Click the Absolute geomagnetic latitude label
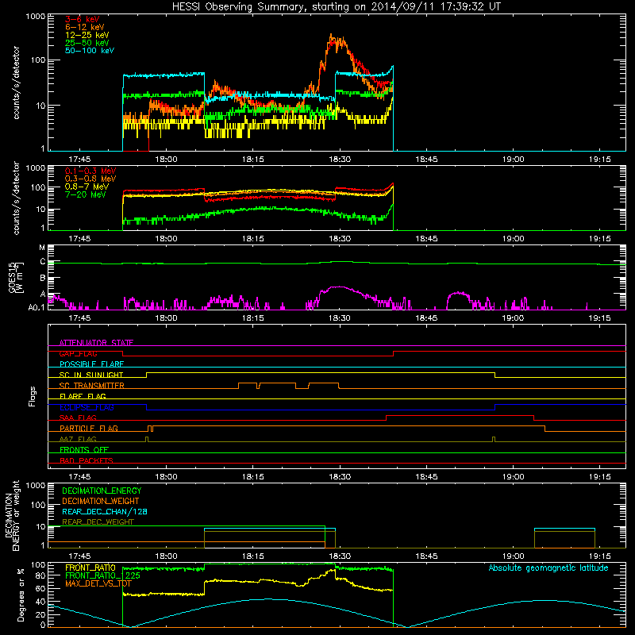The height and width of the screenshot is (635, 635). tap(548, 568)
